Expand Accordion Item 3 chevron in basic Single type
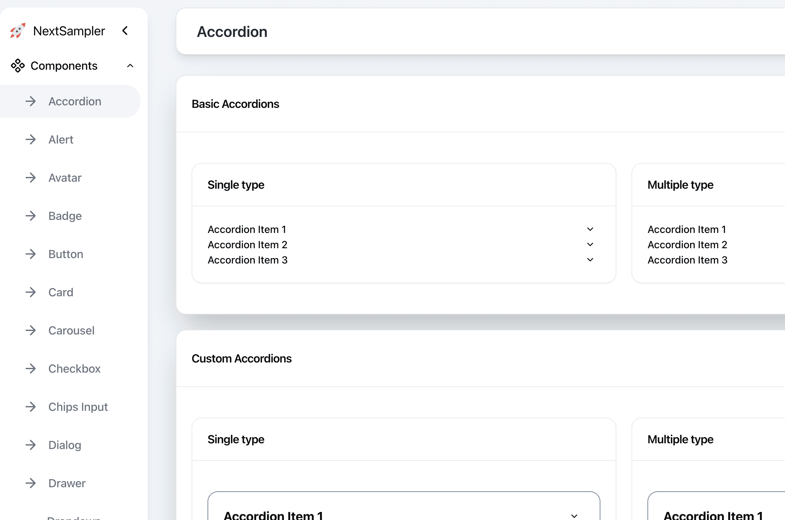 click(x=590, y=260)
